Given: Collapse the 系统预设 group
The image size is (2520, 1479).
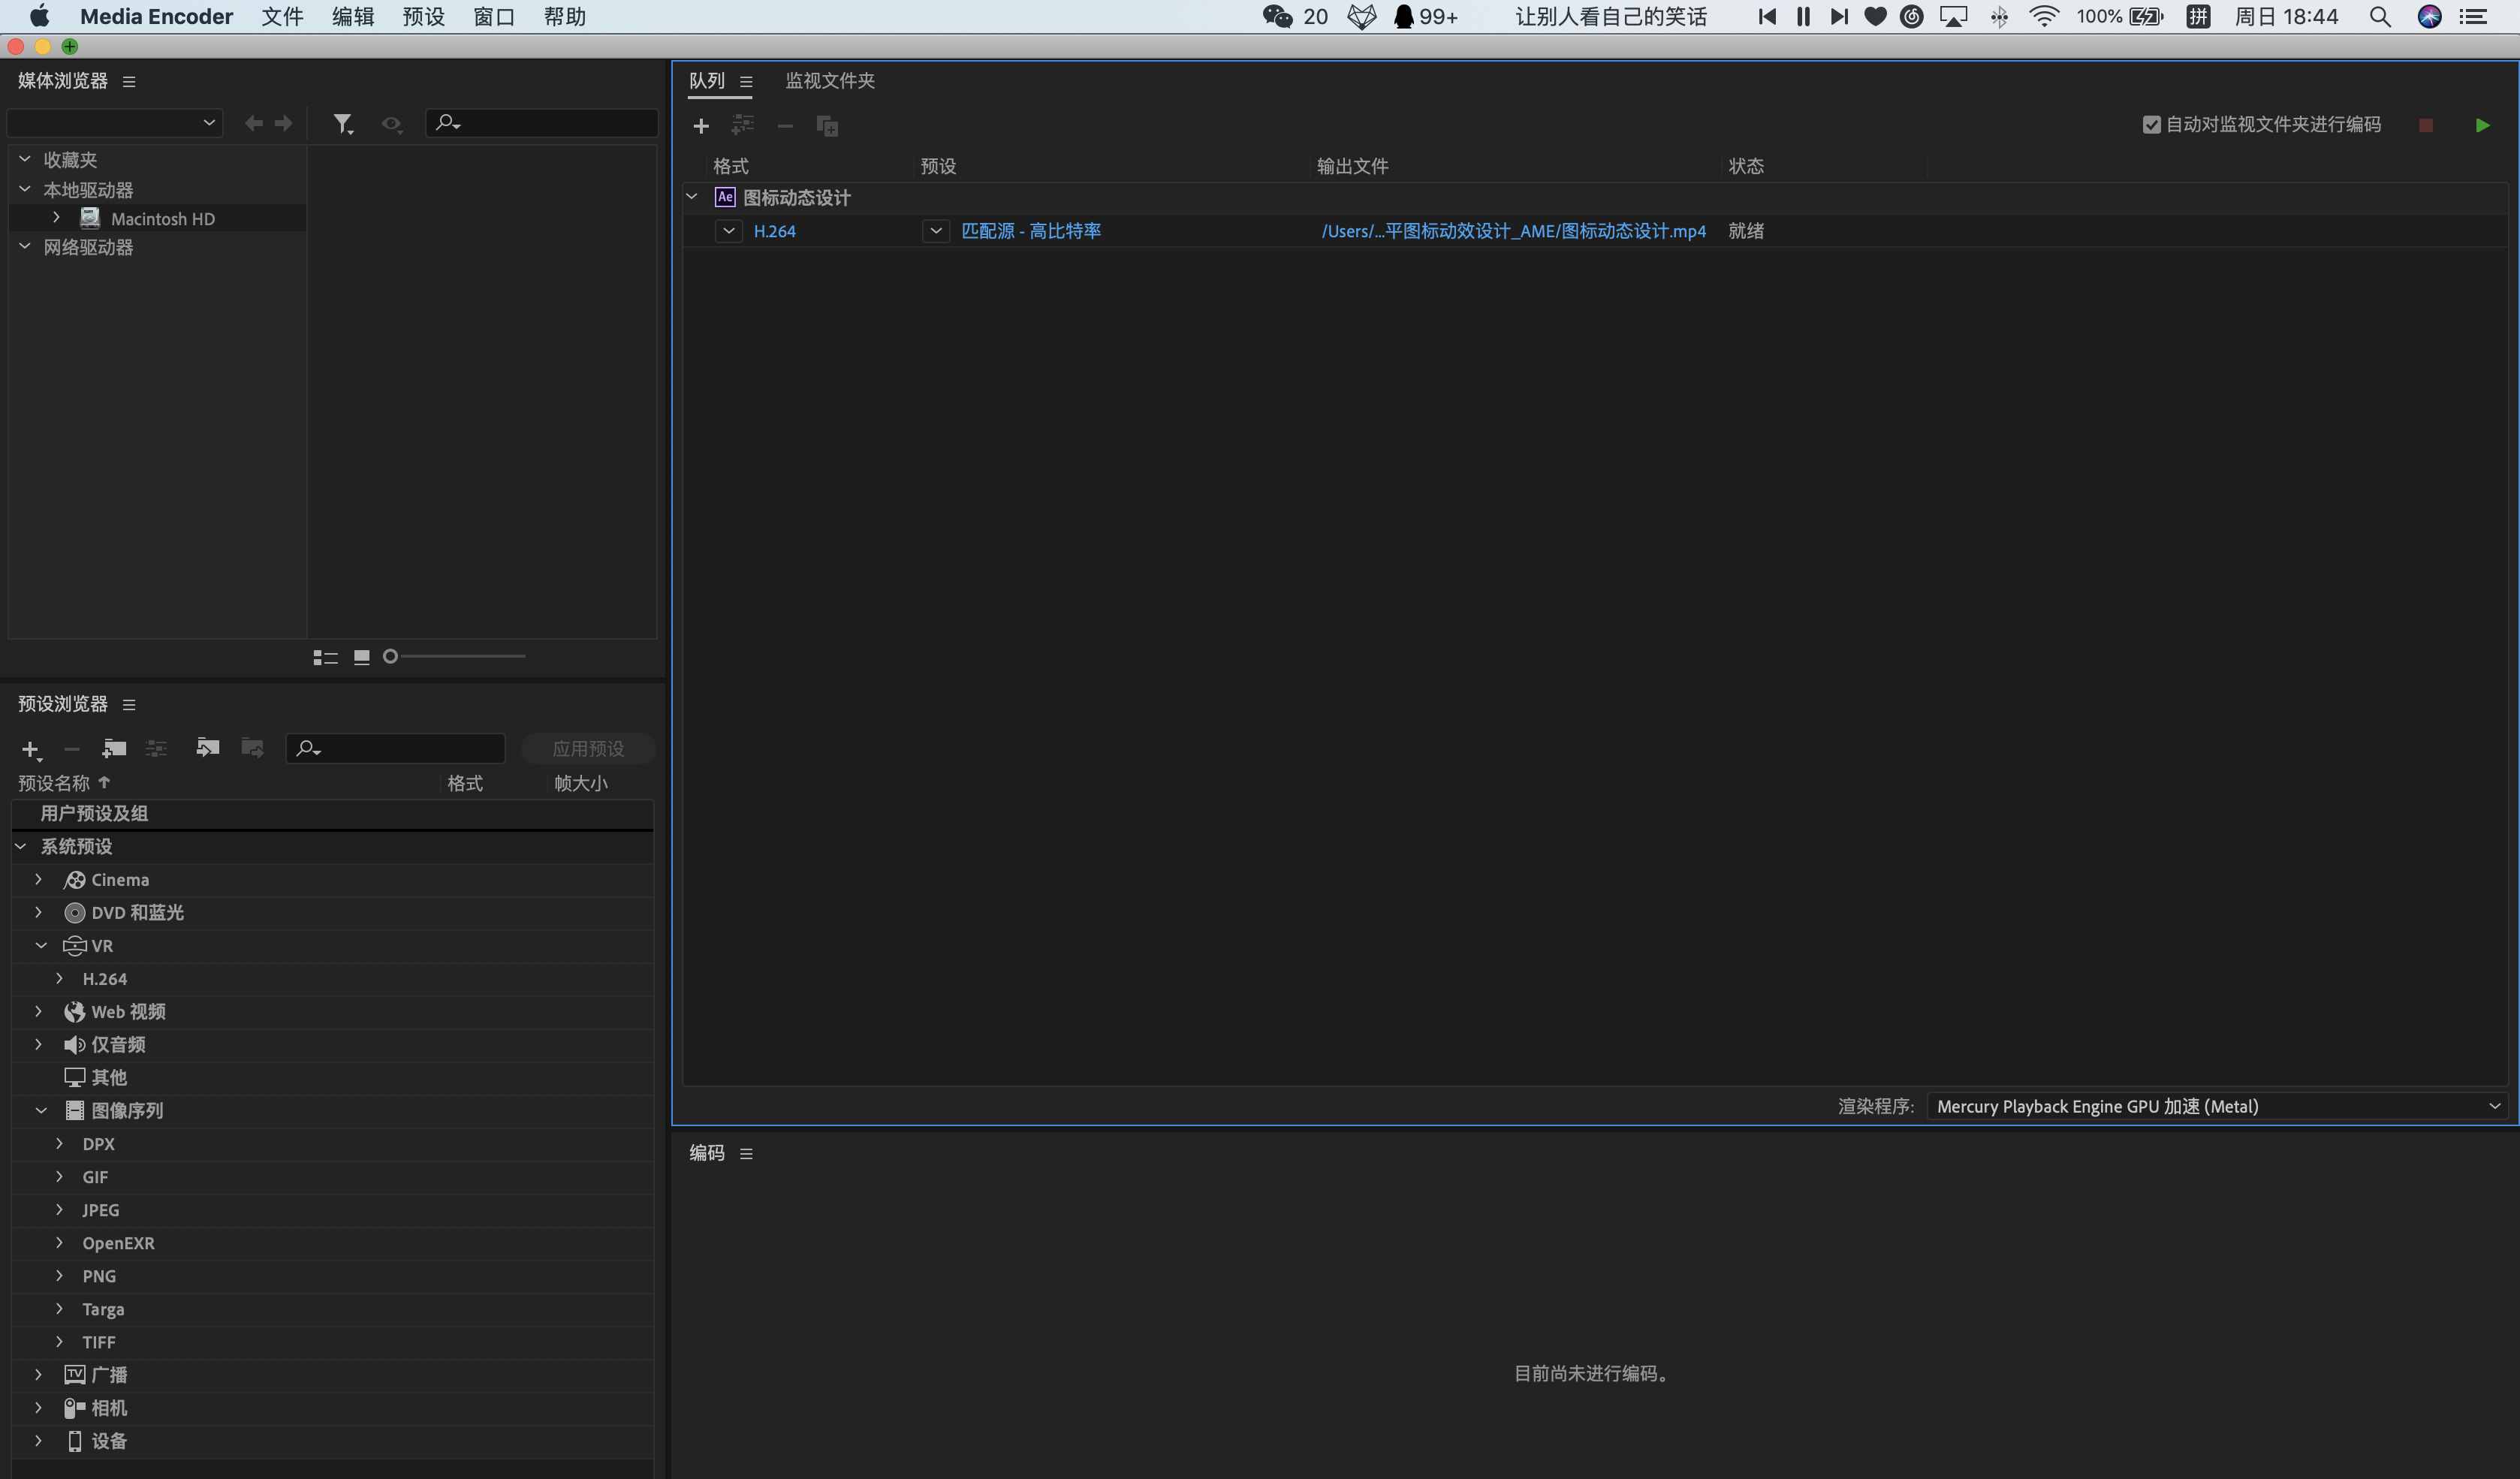Looking at the screenshot, I should [20, 847].
